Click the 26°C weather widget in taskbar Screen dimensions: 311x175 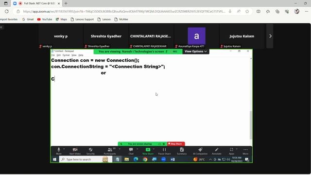pyautogui.click(x=199, y=159)
